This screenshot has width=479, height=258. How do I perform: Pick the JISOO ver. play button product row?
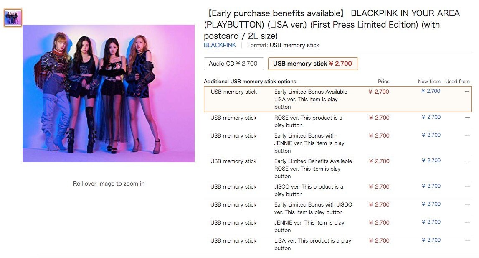pyautogui.click(x=337, y=190)
